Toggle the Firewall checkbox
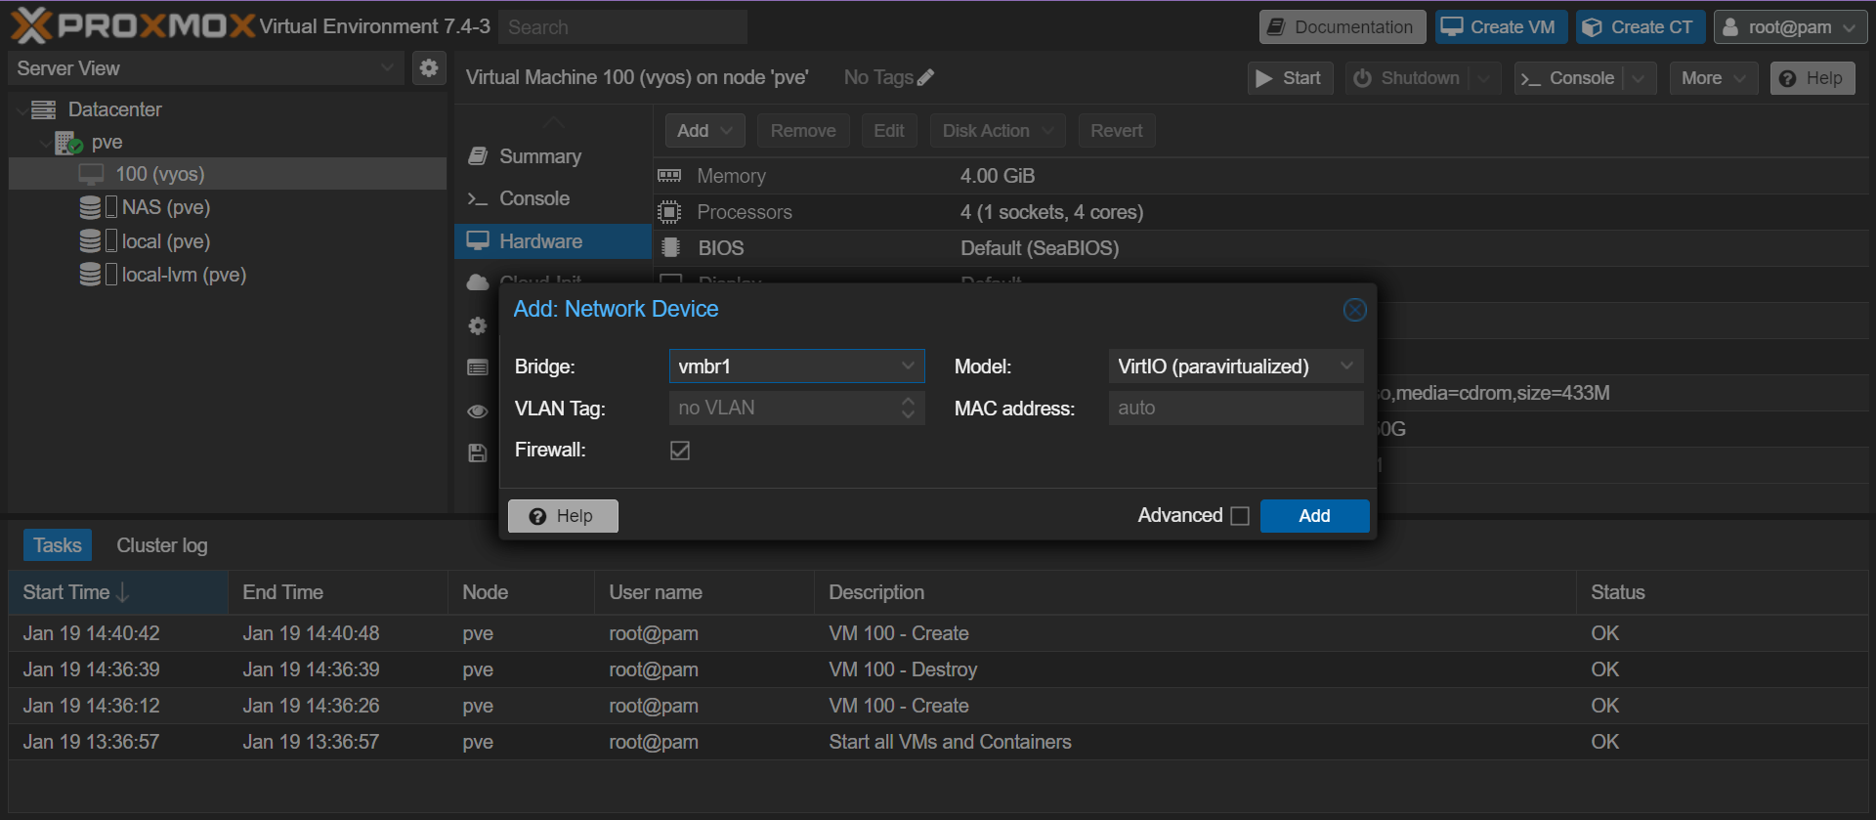The height and width of the screenshot is (820, 1876). (x=680, y=451)
